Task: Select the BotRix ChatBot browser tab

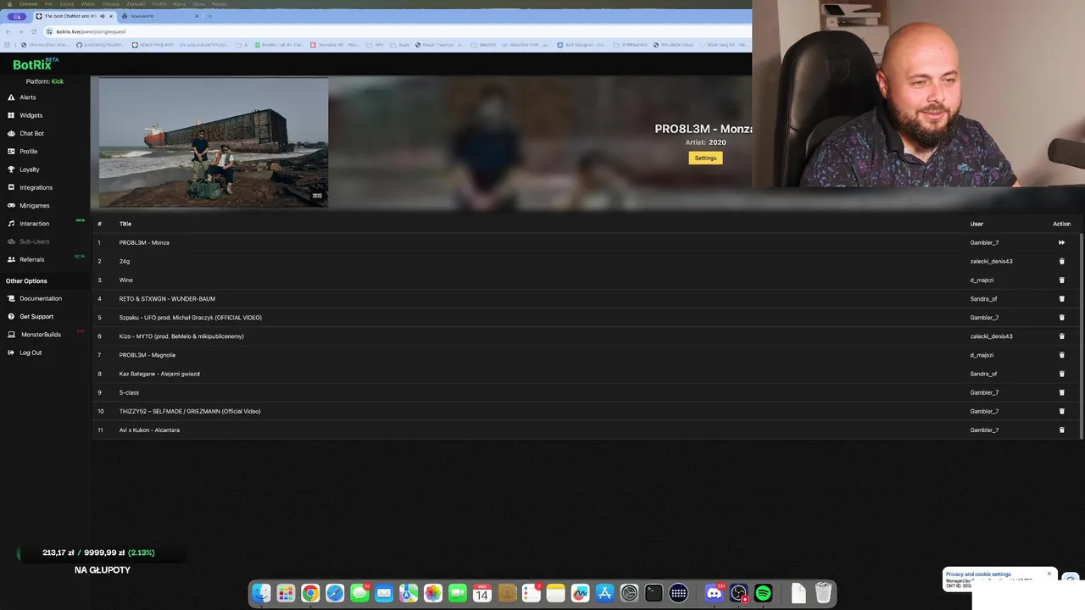Action: 75,16
